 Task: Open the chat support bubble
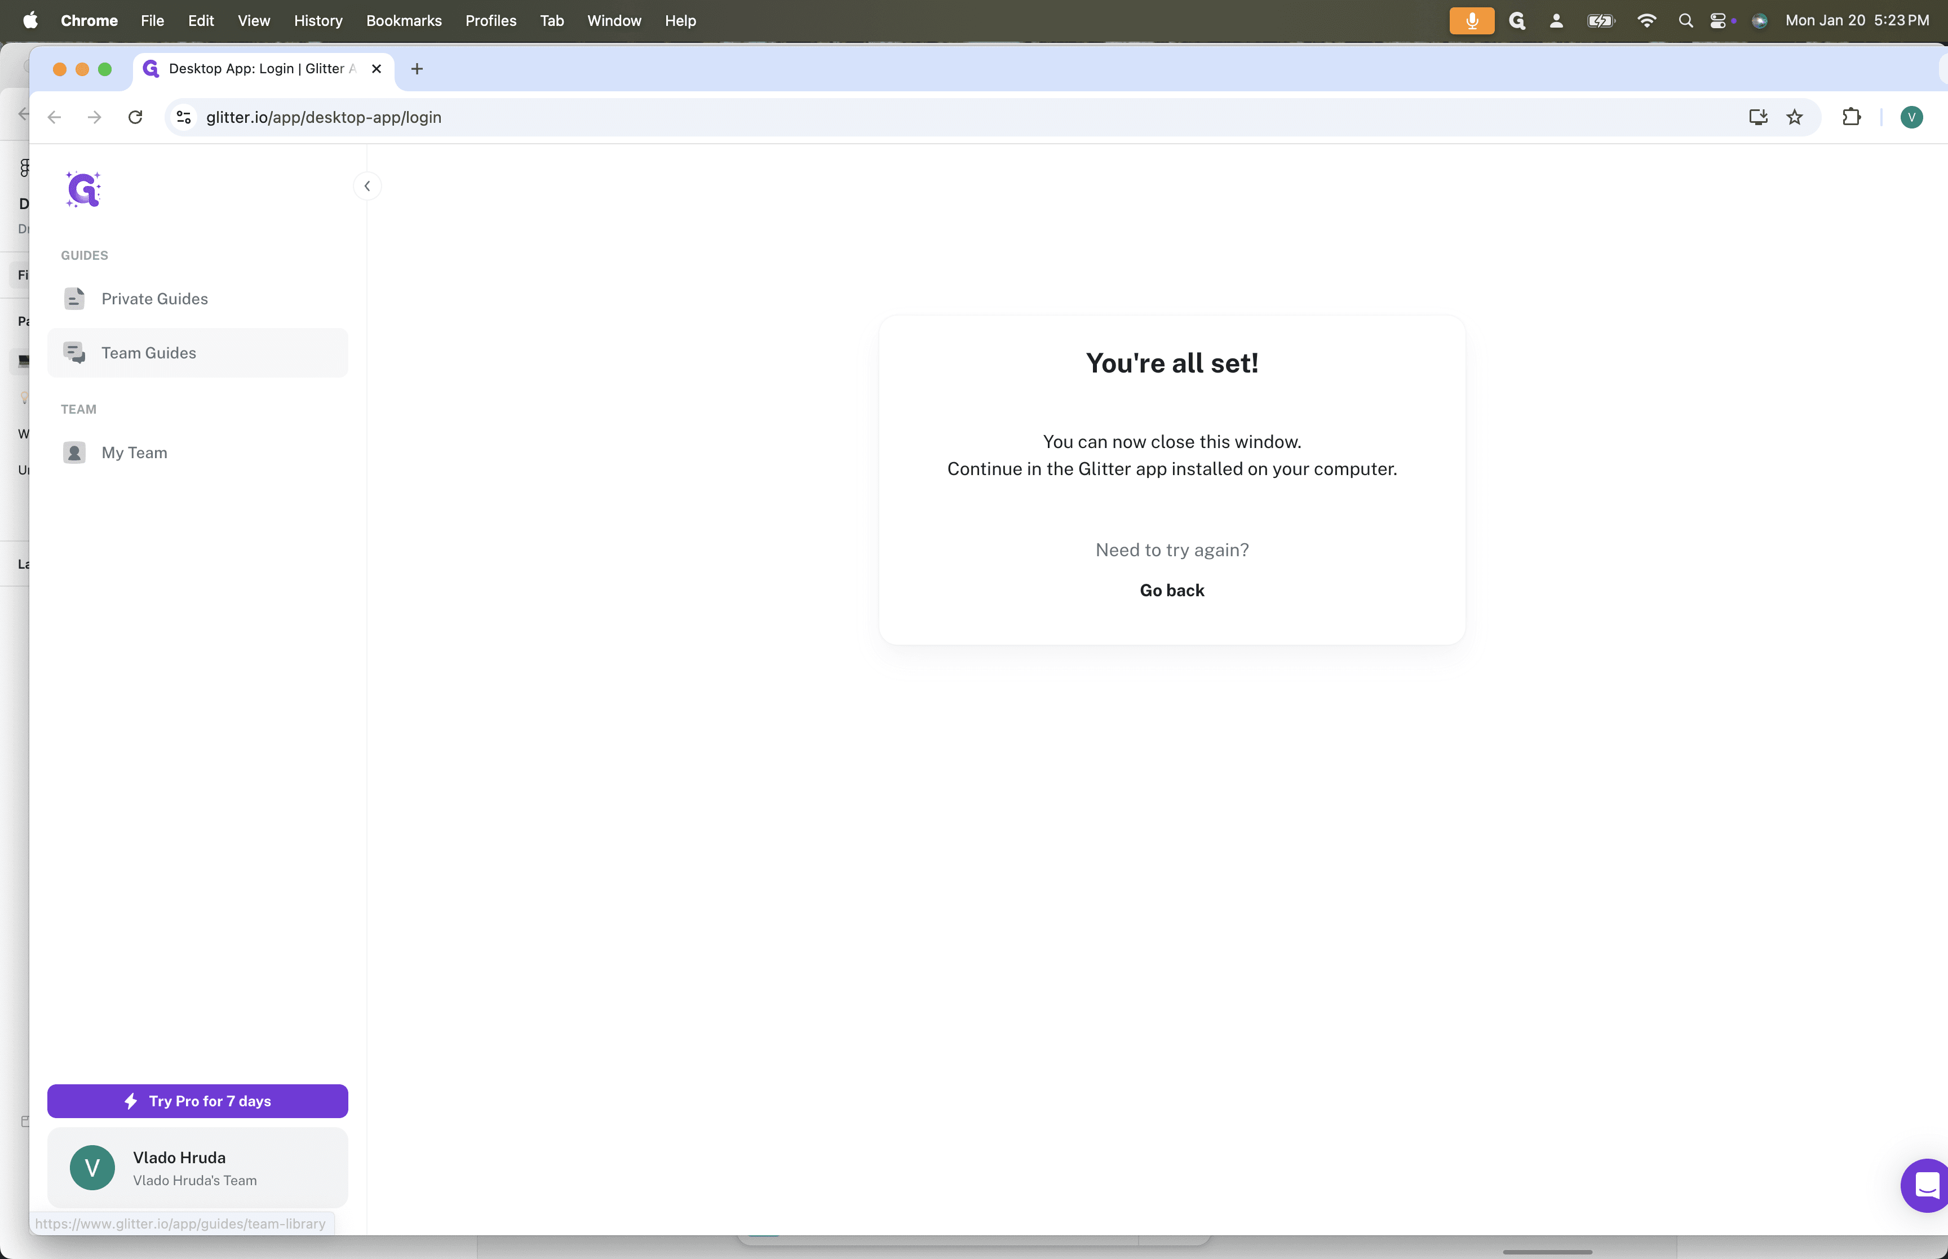coord(1926,1185)
